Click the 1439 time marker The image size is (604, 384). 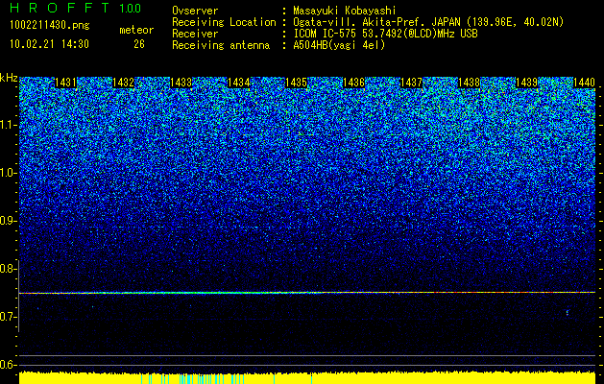526,83
